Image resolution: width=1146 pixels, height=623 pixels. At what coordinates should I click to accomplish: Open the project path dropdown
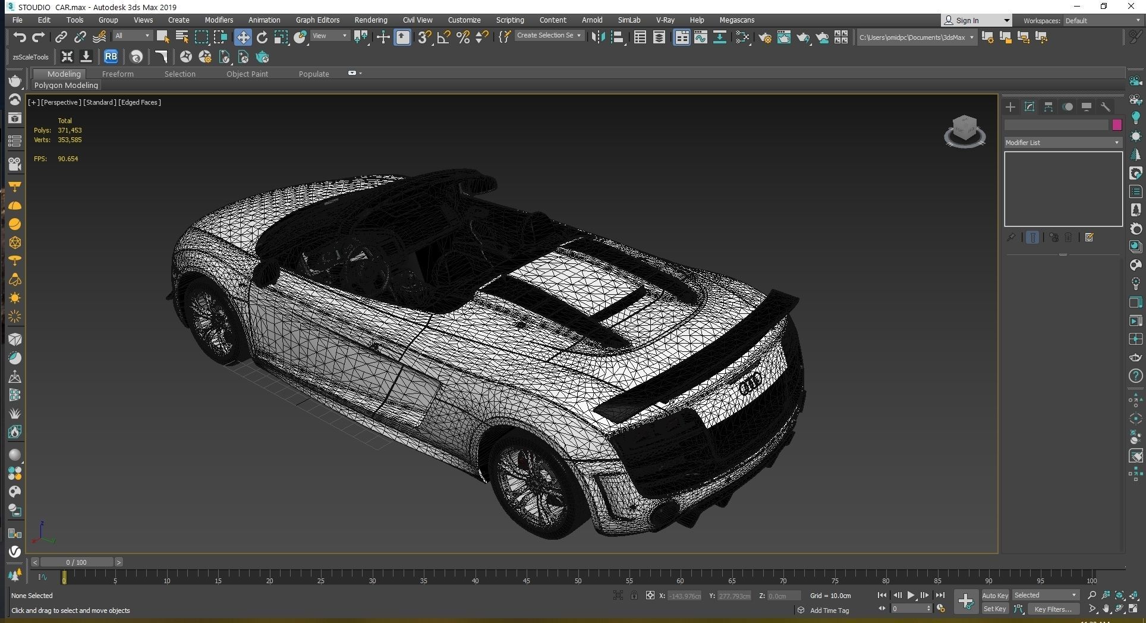pyautogui.click(x=917, y=37)
